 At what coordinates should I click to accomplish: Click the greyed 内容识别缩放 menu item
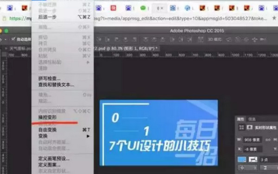(x=63, y=111)
